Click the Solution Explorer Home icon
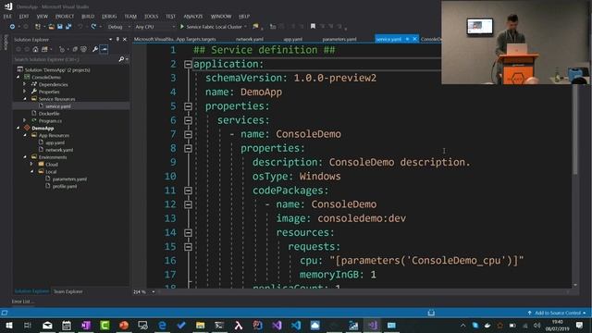592x333 pixels. point(35,49)
